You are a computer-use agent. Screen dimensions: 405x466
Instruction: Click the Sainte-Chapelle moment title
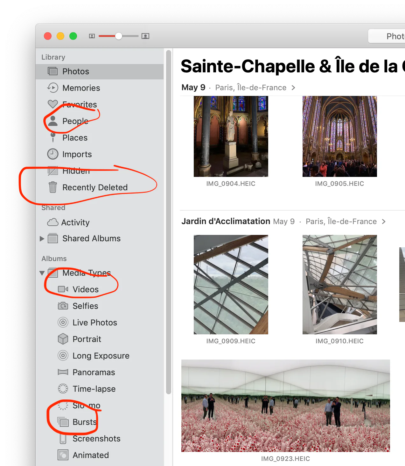click(x=293, y=66)
